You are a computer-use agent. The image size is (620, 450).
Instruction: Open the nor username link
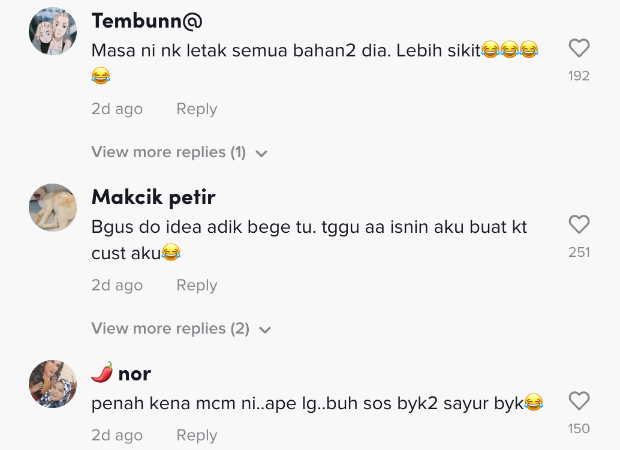pyautogui.click(x=134, y=374)
